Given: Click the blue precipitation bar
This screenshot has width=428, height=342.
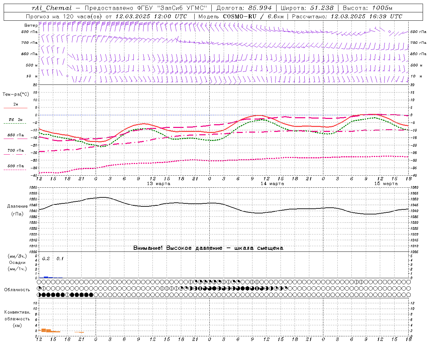Looking at the screenshot, I should click(x=46, y=277).
